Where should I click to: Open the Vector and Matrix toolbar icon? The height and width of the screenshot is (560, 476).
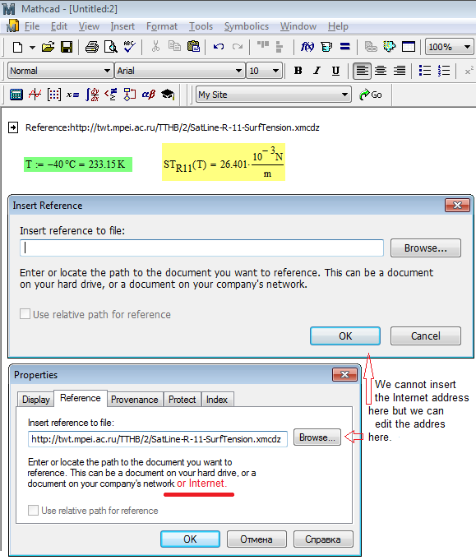pos(54,95)
